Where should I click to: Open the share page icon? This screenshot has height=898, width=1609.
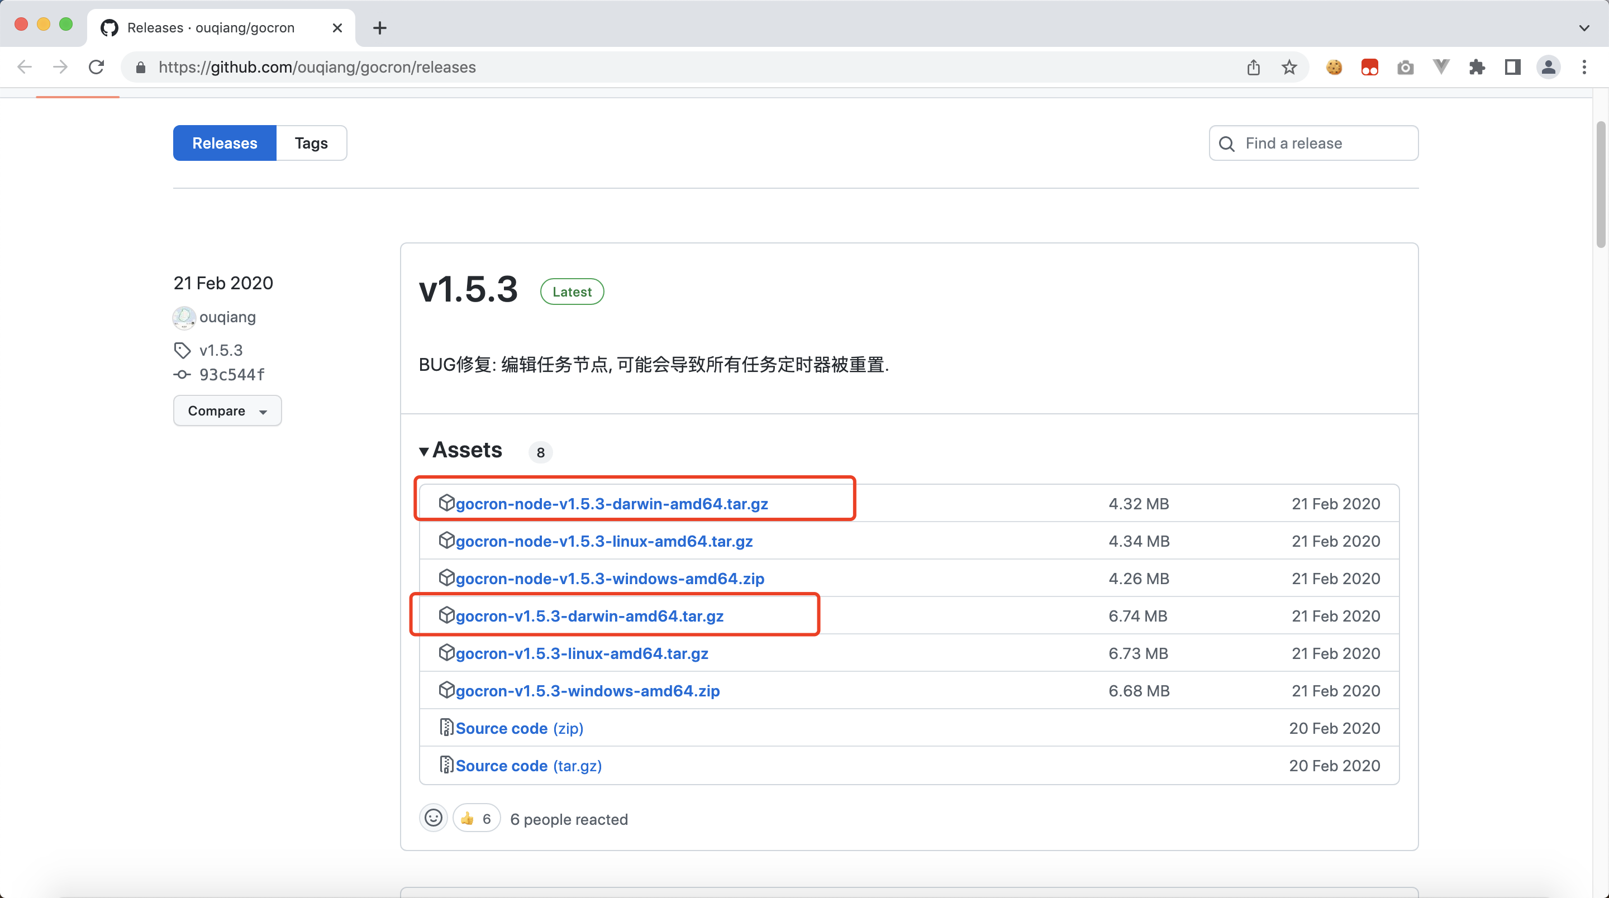[x=1254, y=67]
